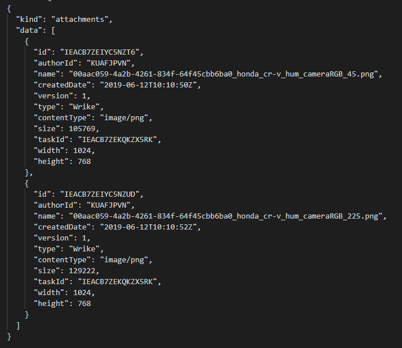Click the "authorId" key in the first attachment

coord(55,63)
